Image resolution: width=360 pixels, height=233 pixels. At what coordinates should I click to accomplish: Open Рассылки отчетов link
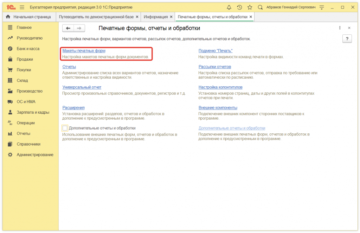(x=214, y=67)
